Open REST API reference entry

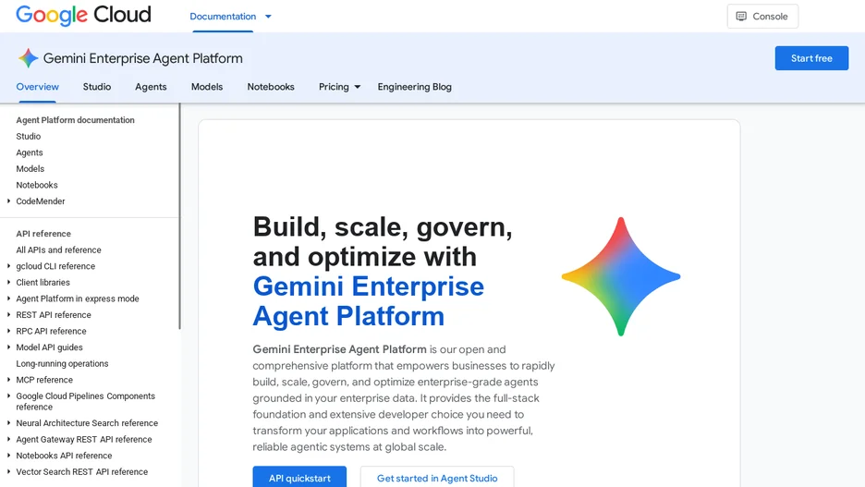(x=54, y=315)
